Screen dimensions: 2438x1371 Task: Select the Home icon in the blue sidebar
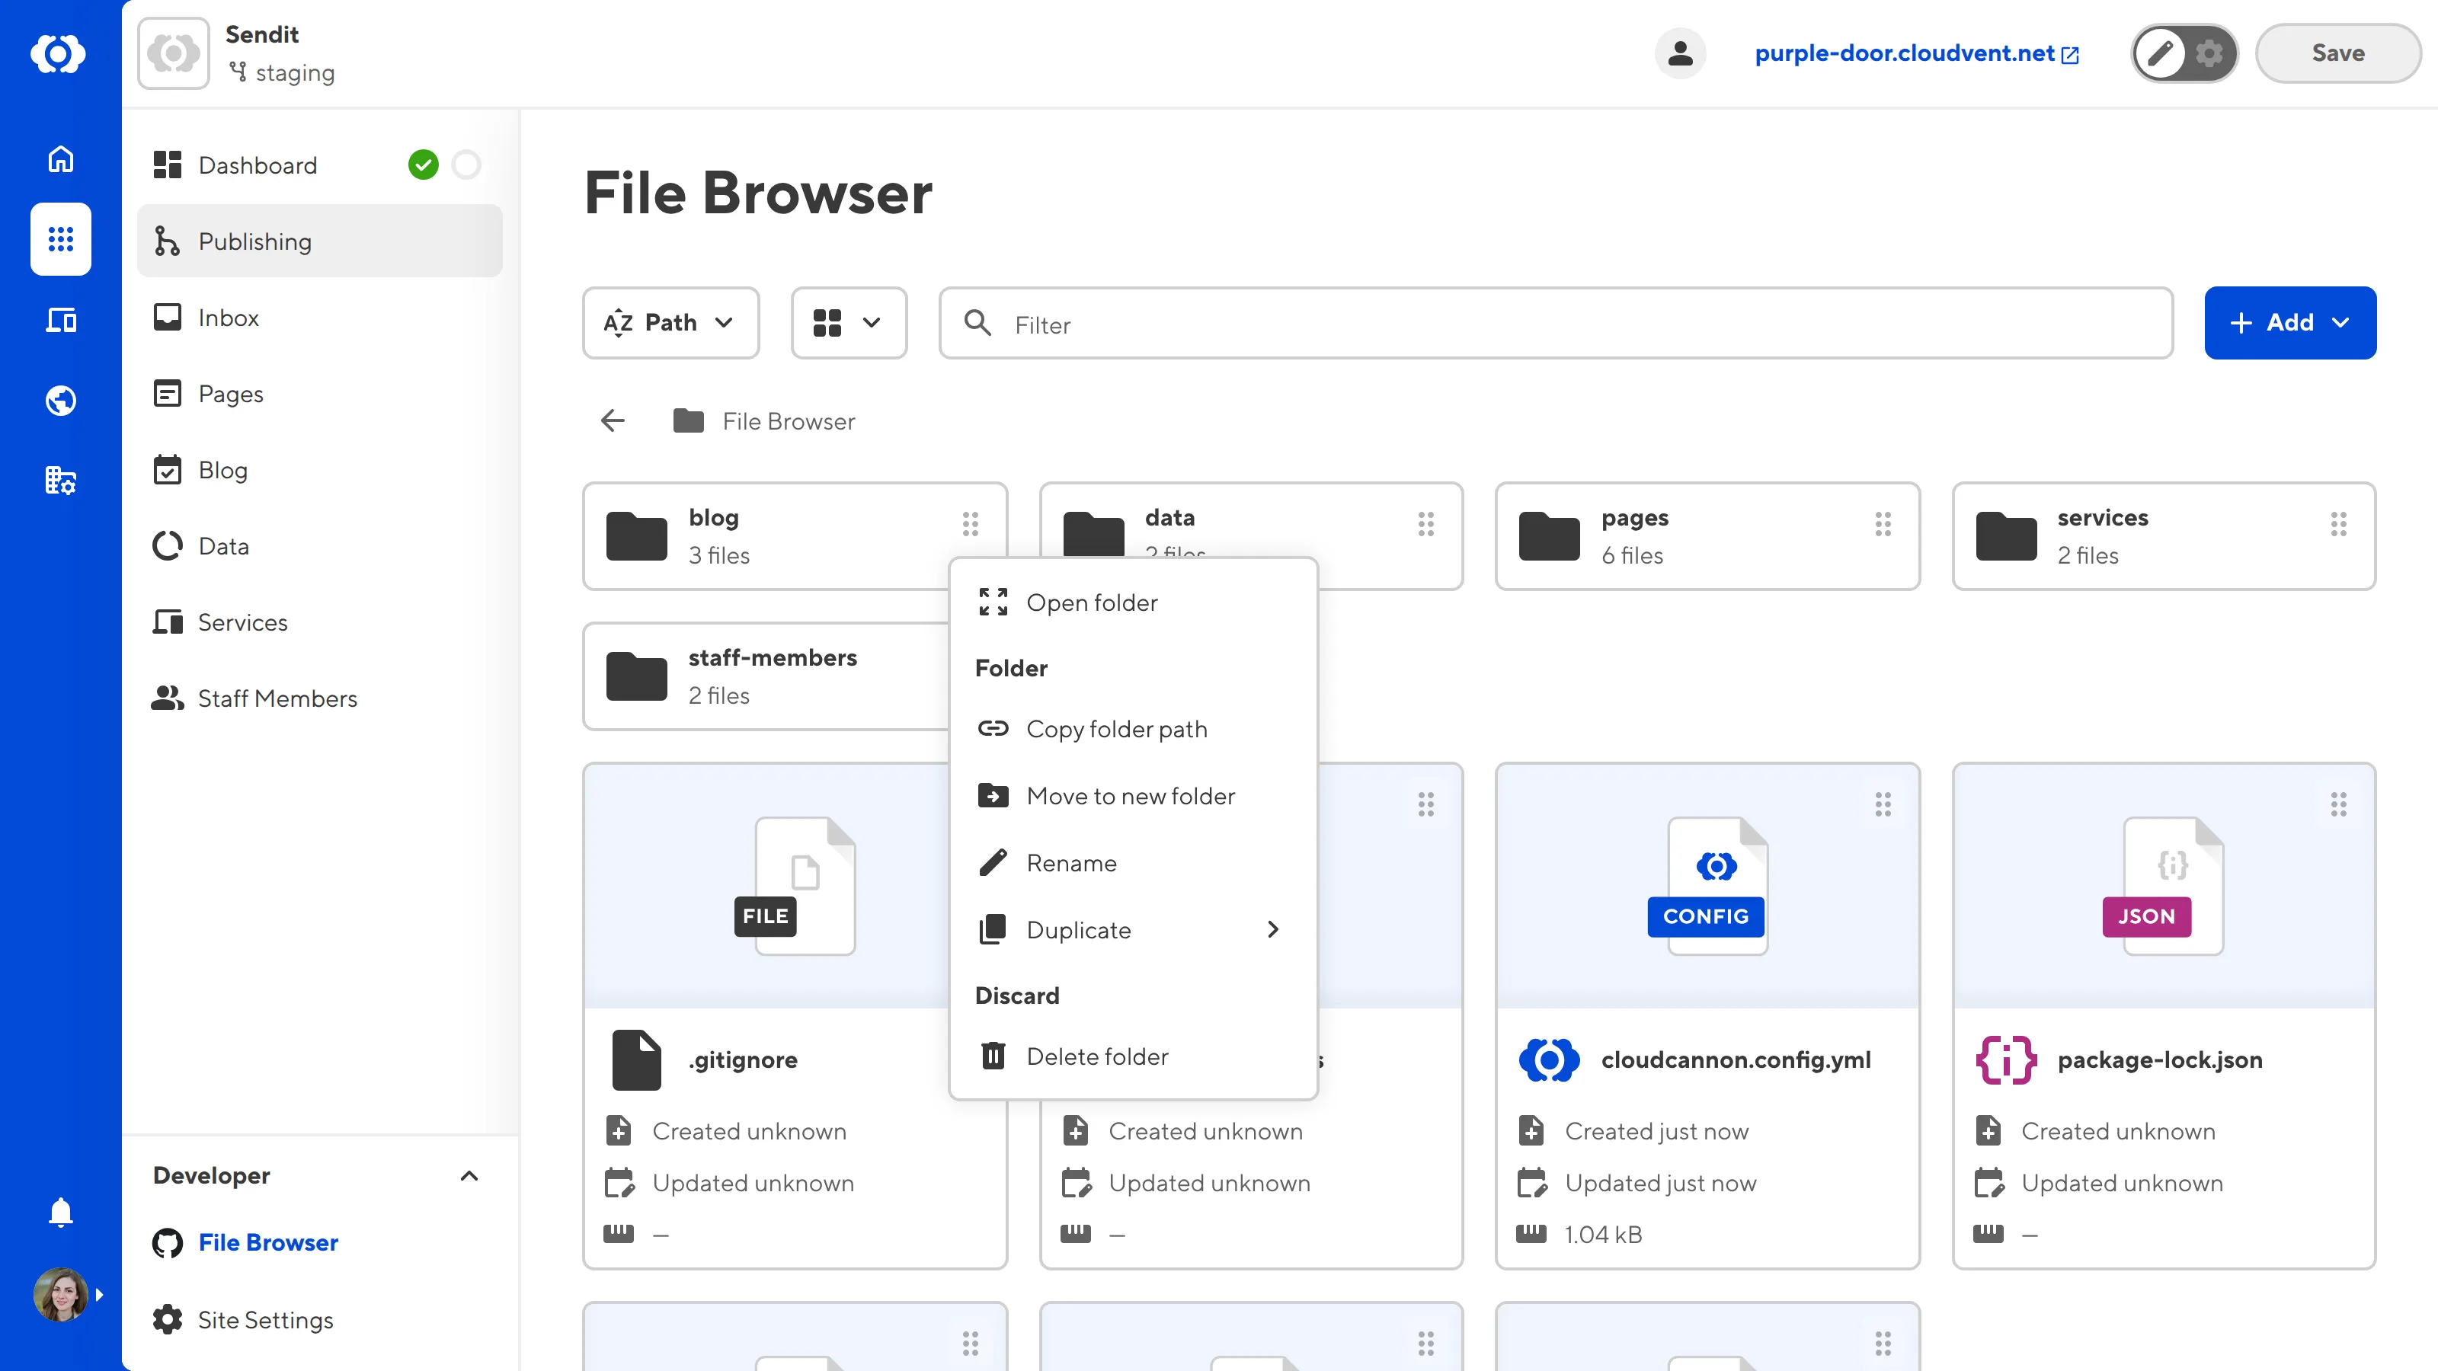pyautogui.click(x=59, y=159)
